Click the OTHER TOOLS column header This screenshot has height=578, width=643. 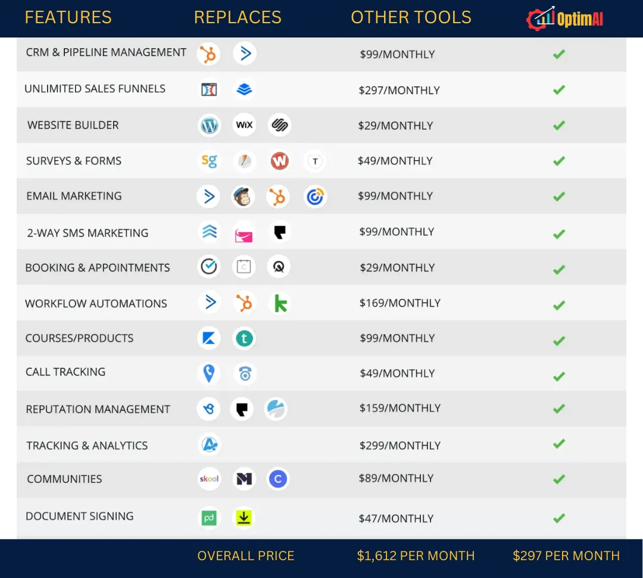click(x=411, y=17)
